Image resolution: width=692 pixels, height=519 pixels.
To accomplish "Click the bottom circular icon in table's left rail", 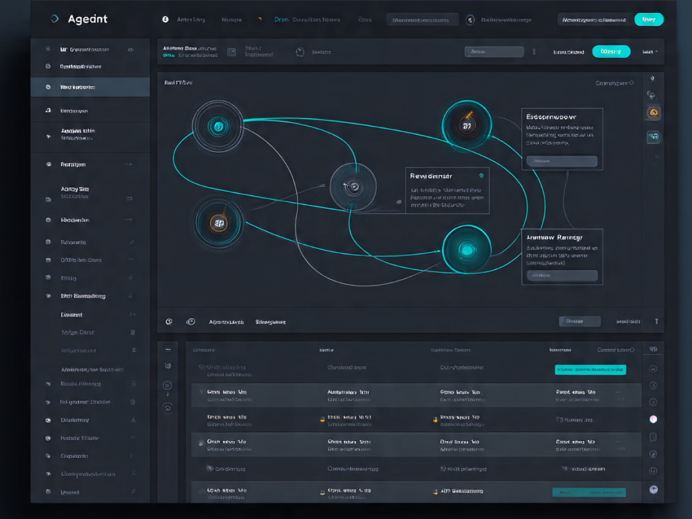I will [167, 408].
